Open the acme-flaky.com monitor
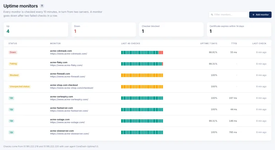This screenshot has width=275, height=150. click(58, 62)
